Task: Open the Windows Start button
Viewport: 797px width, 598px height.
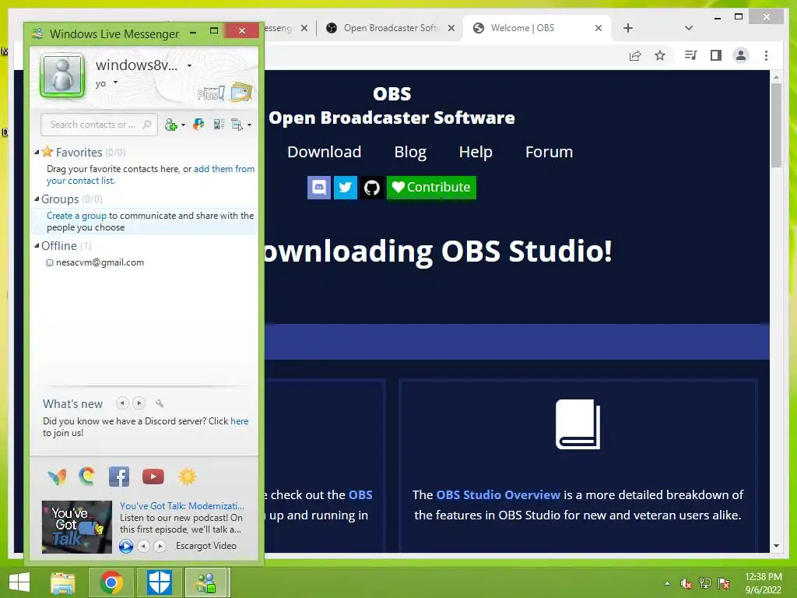Action: pyautogui.click(x=19, y=582)
